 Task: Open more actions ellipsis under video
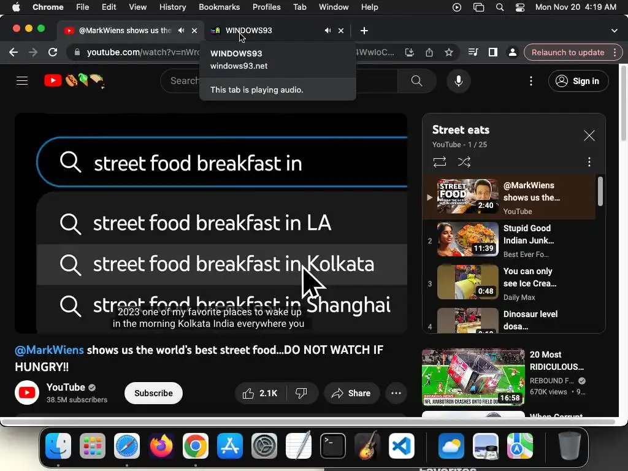396,393
